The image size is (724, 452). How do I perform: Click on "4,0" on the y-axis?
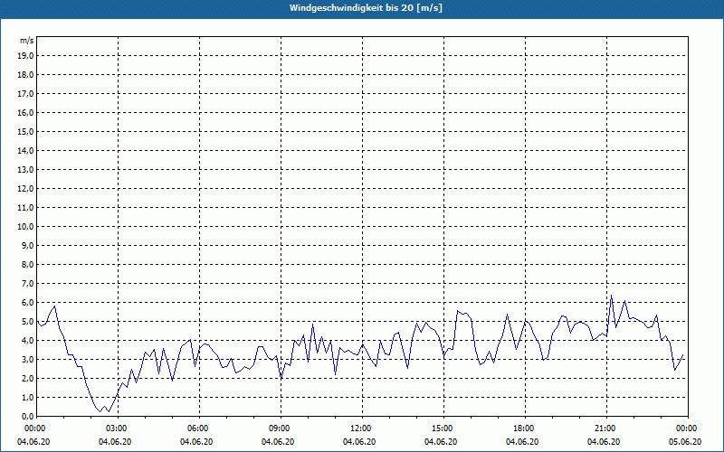[28, 341]
